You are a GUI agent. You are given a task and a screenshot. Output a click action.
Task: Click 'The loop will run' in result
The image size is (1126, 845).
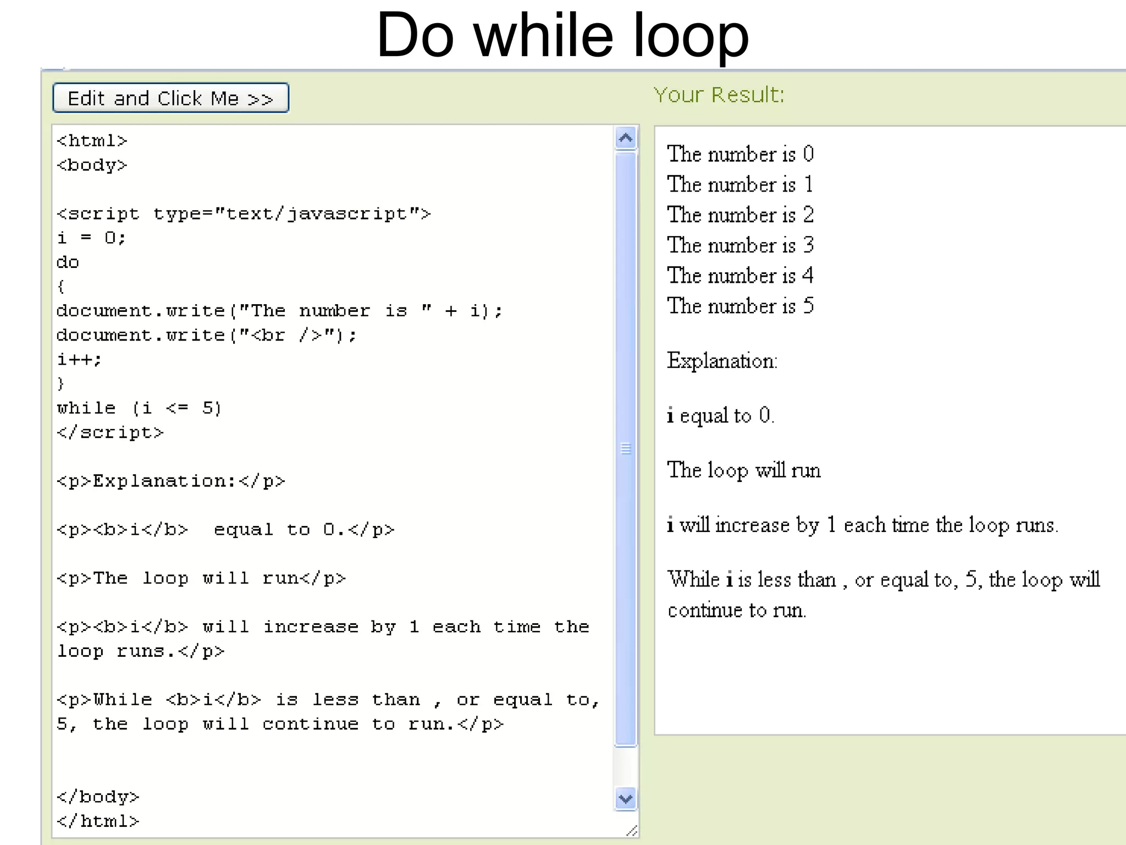tap(744, 471)
